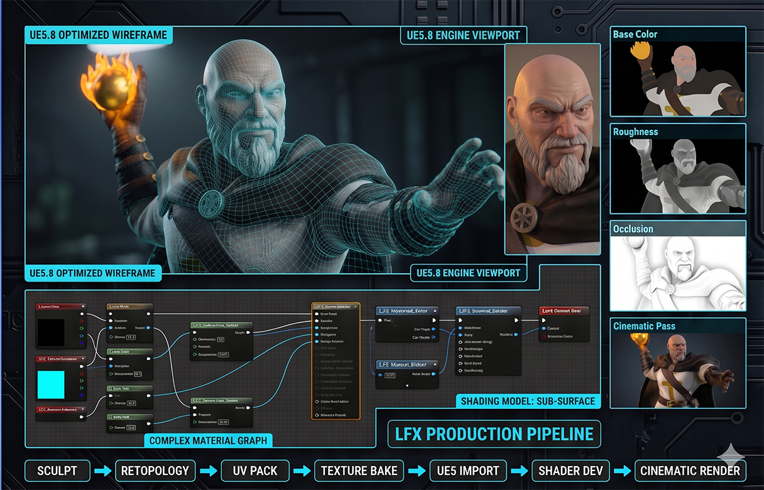The height and width of the screenshot is (490, 764).
Task: Click the 20.00 value field
Action: point(223,422)
